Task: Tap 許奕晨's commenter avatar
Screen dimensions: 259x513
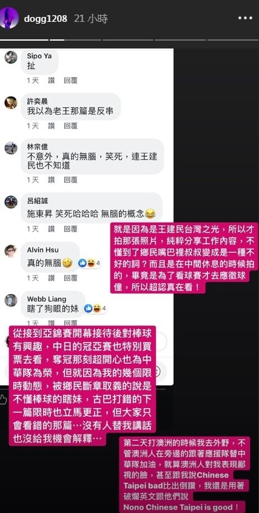Action: [11, 102]
